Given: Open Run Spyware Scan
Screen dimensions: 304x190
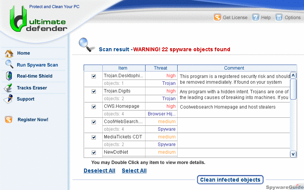Looking at the screenshot, I should tap(37, 65).
